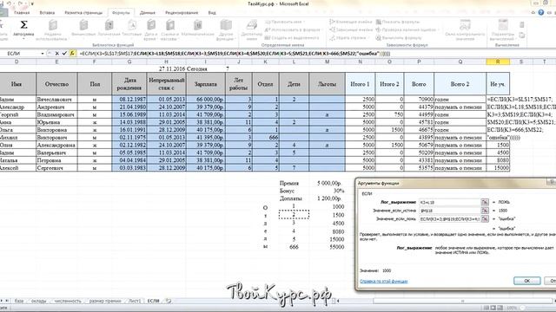
Task: Collapse dialog via Лог_выражение range selector icon
Action: pos(485,202)
